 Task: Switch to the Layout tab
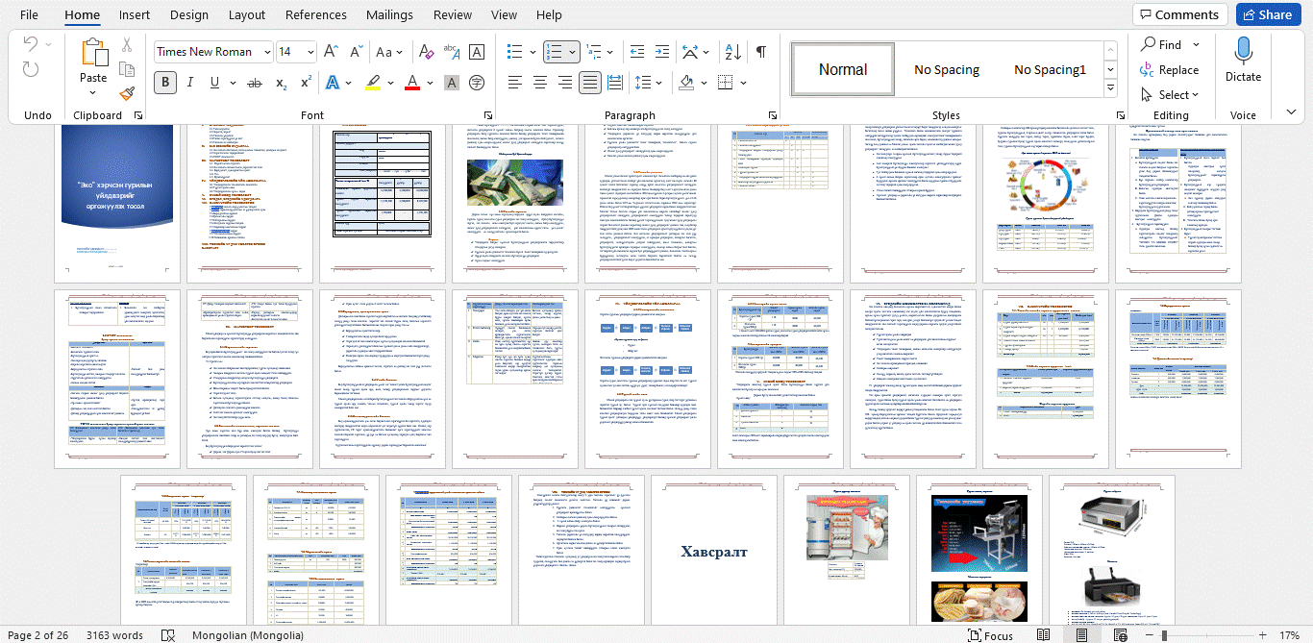coord(247,14)
